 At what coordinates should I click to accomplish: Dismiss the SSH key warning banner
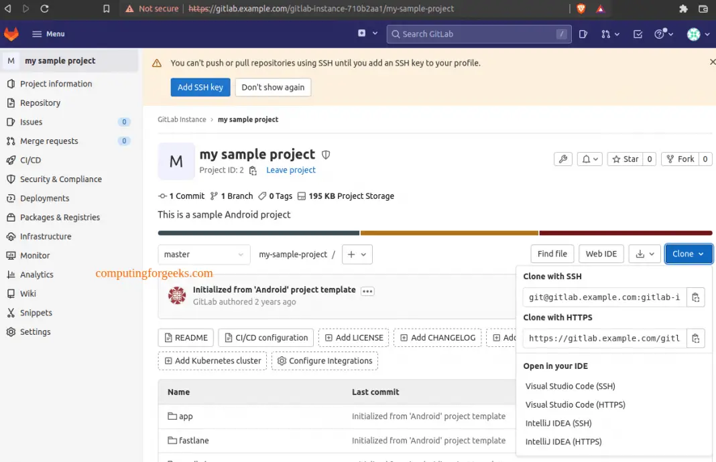(712, 62)
